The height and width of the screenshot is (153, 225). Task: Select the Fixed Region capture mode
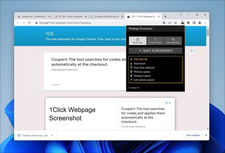point(173,41)
